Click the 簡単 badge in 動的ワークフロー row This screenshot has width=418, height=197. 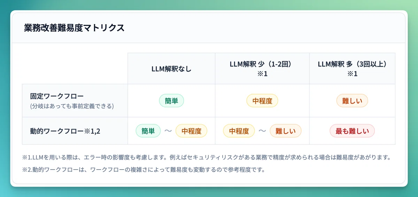[148, 131]
